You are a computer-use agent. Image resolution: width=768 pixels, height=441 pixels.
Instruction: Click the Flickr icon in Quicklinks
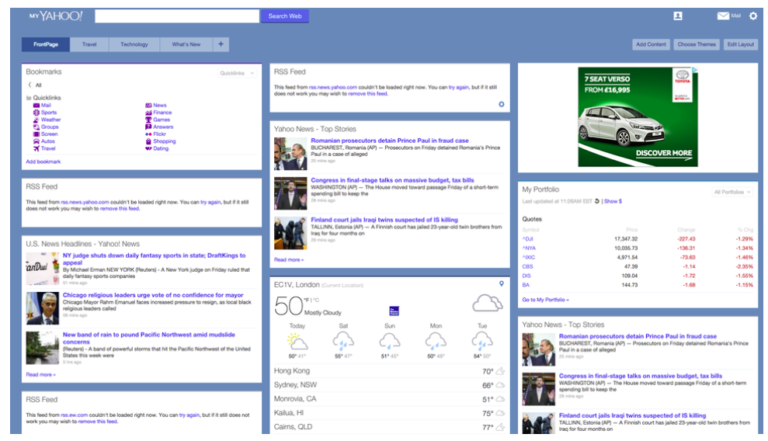coord(148,134)
